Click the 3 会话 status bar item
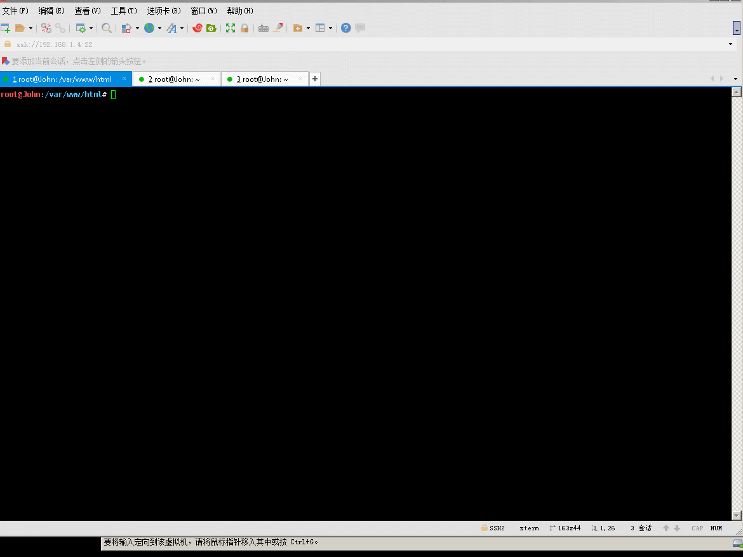This screenshot has width=743, height=557. (640, 528)
